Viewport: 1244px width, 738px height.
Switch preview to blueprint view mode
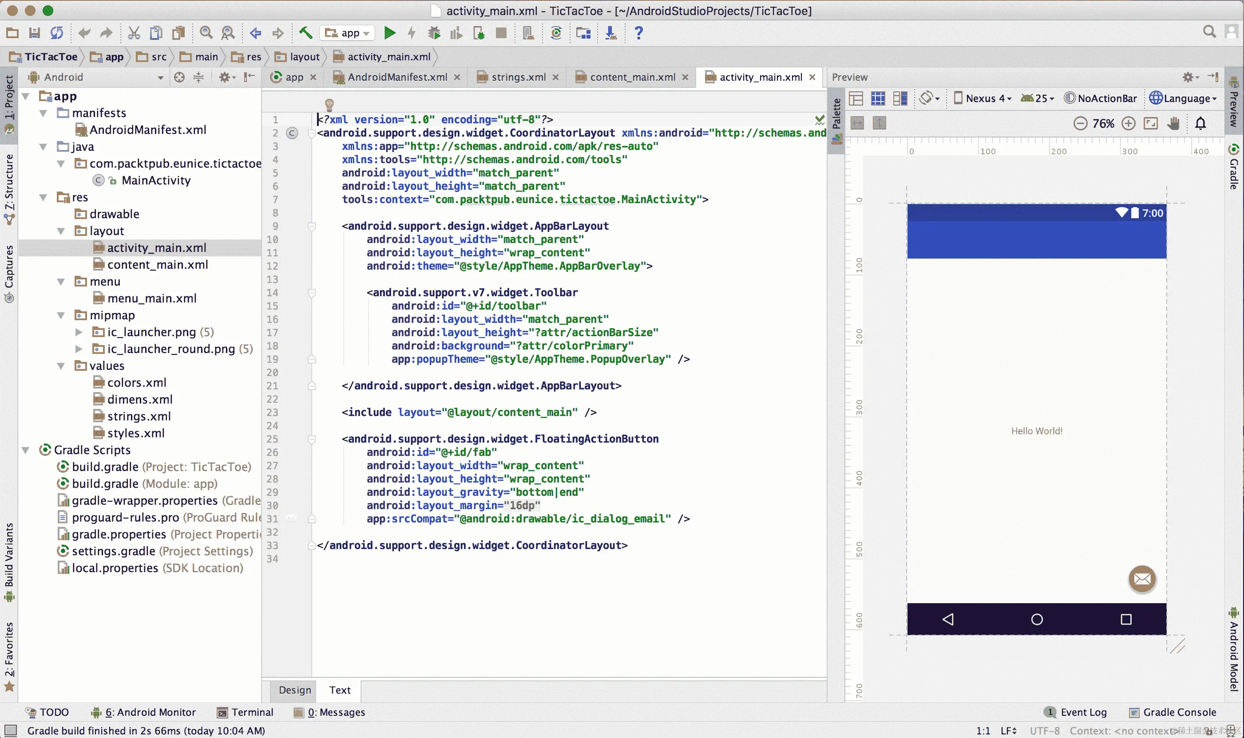878,98
